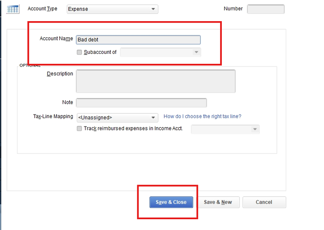This screenshot has height=230, width=324.
Task: Click the Number input field
Action: (265, 9)
